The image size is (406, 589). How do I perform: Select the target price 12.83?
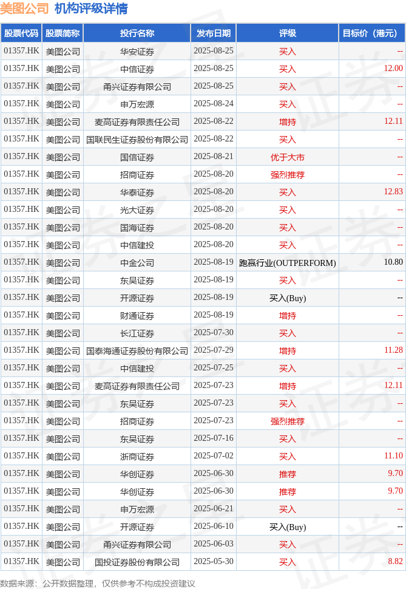(x=393, y=191)
